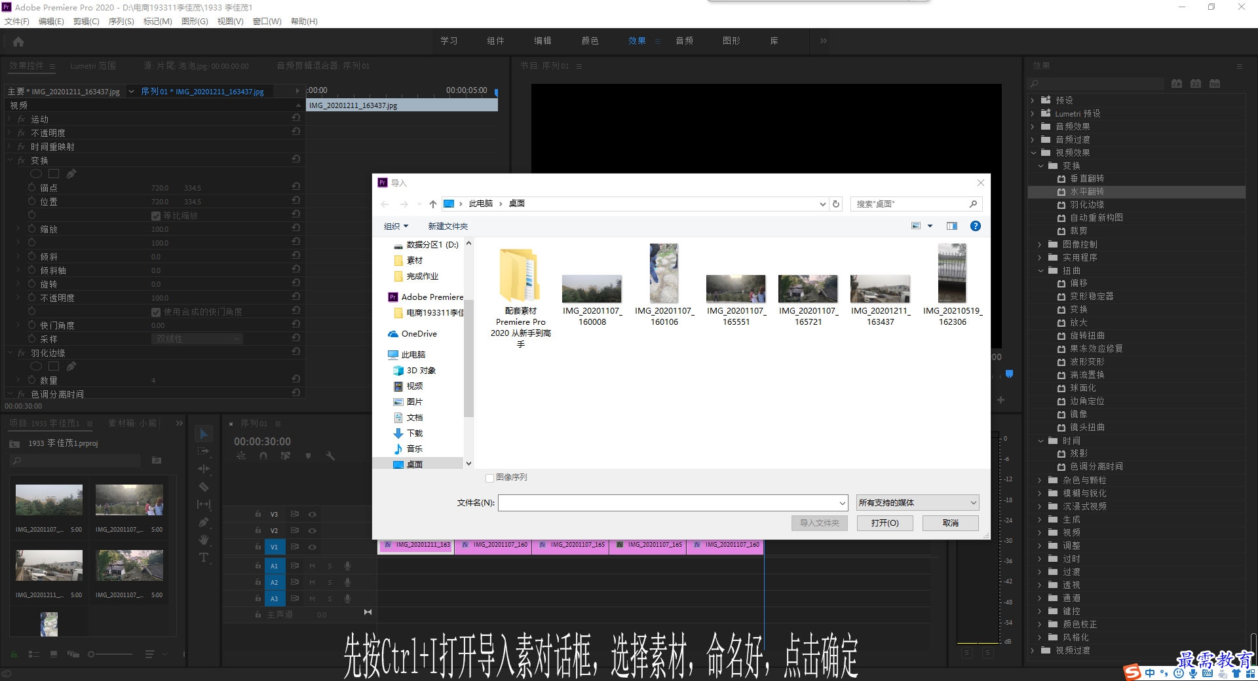Tick the 图像序列 checkbox
This screenshot has height=681, width=1258.
489,478
